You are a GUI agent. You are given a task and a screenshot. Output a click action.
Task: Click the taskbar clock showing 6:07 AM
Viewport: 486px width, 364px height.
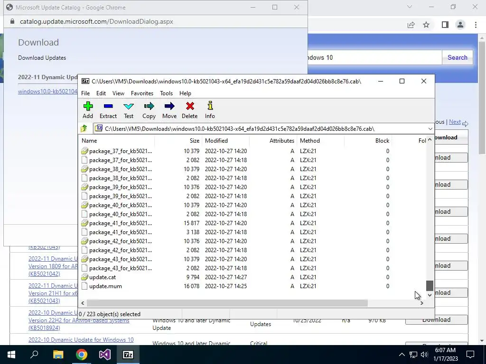click(x=445, y=355)
